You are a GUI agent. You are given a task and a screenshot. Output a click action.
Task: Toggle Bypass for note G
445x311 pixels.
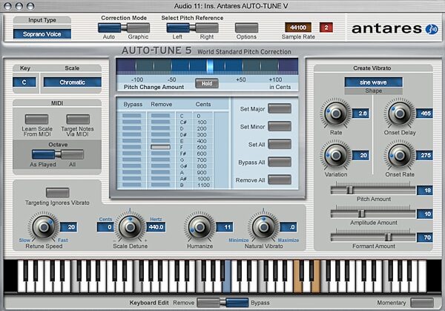click(132, 160)
